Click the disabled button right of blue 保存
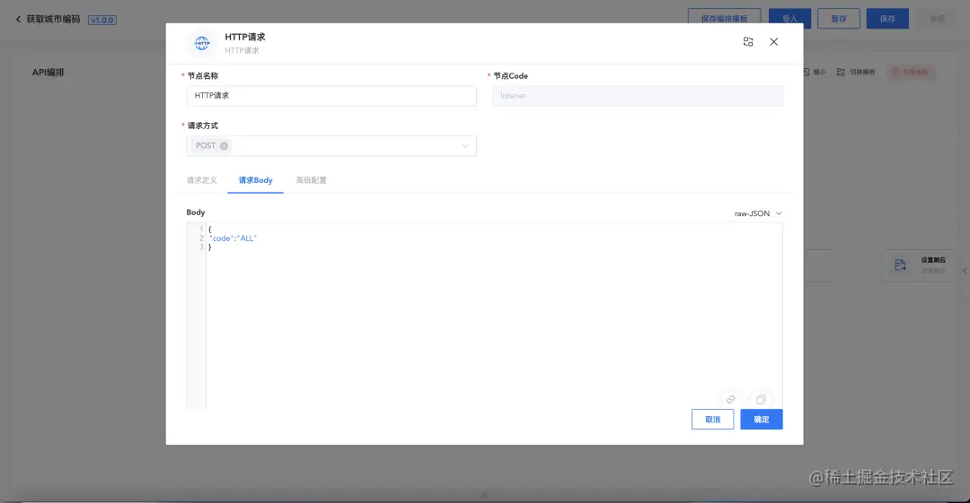Image resolution: width=970 pixels, height=503 pixels. click(937, 19)
